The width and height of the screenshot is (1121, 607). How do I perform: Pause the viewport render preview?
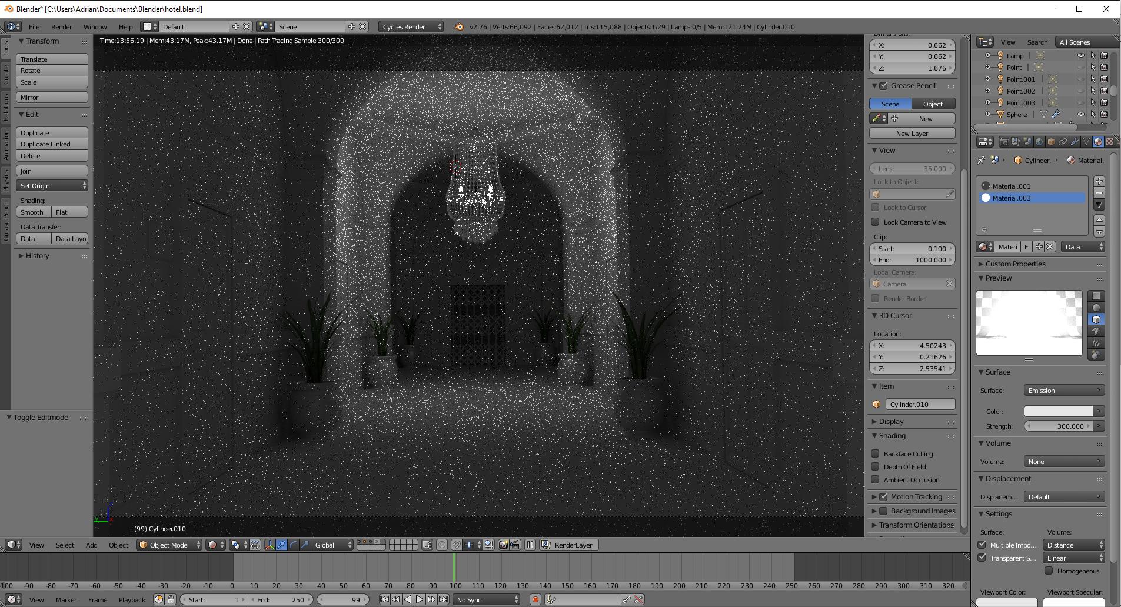[x=530, y=545]
